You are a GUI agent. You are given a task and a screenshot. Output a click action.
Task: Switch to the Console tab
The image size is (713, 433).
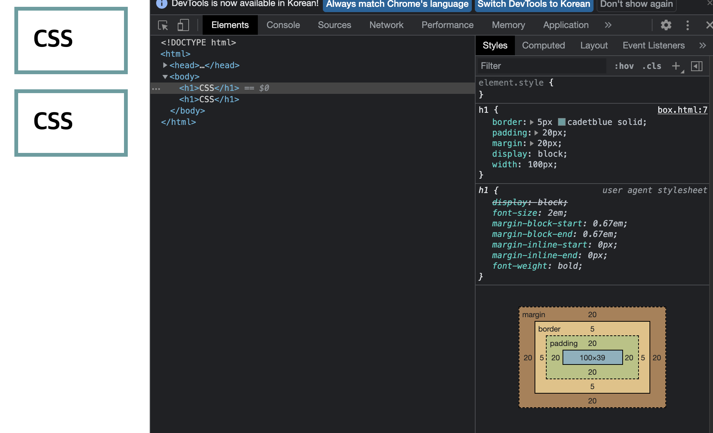[x=283, y=25]
